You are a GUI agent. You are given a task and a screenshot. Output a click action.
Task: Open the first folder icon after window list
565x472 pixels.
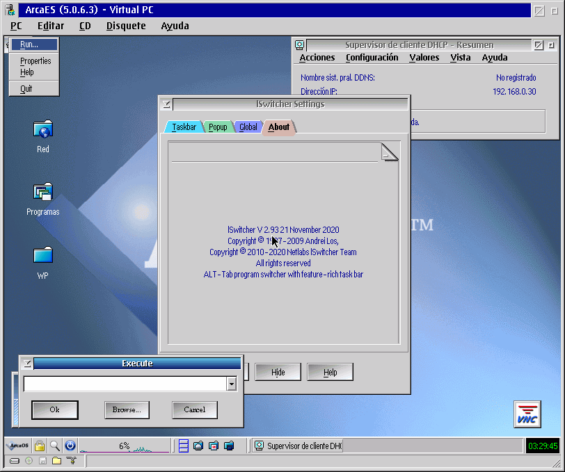coord(198,446)
